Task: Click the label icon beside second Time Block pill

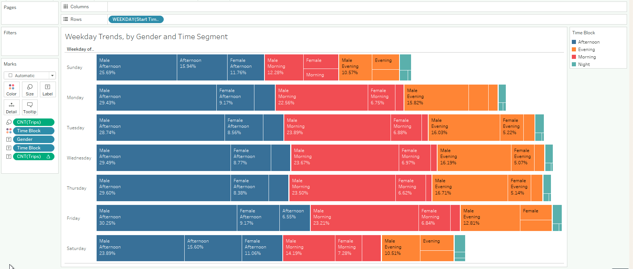Action: (x=9, y=148)
